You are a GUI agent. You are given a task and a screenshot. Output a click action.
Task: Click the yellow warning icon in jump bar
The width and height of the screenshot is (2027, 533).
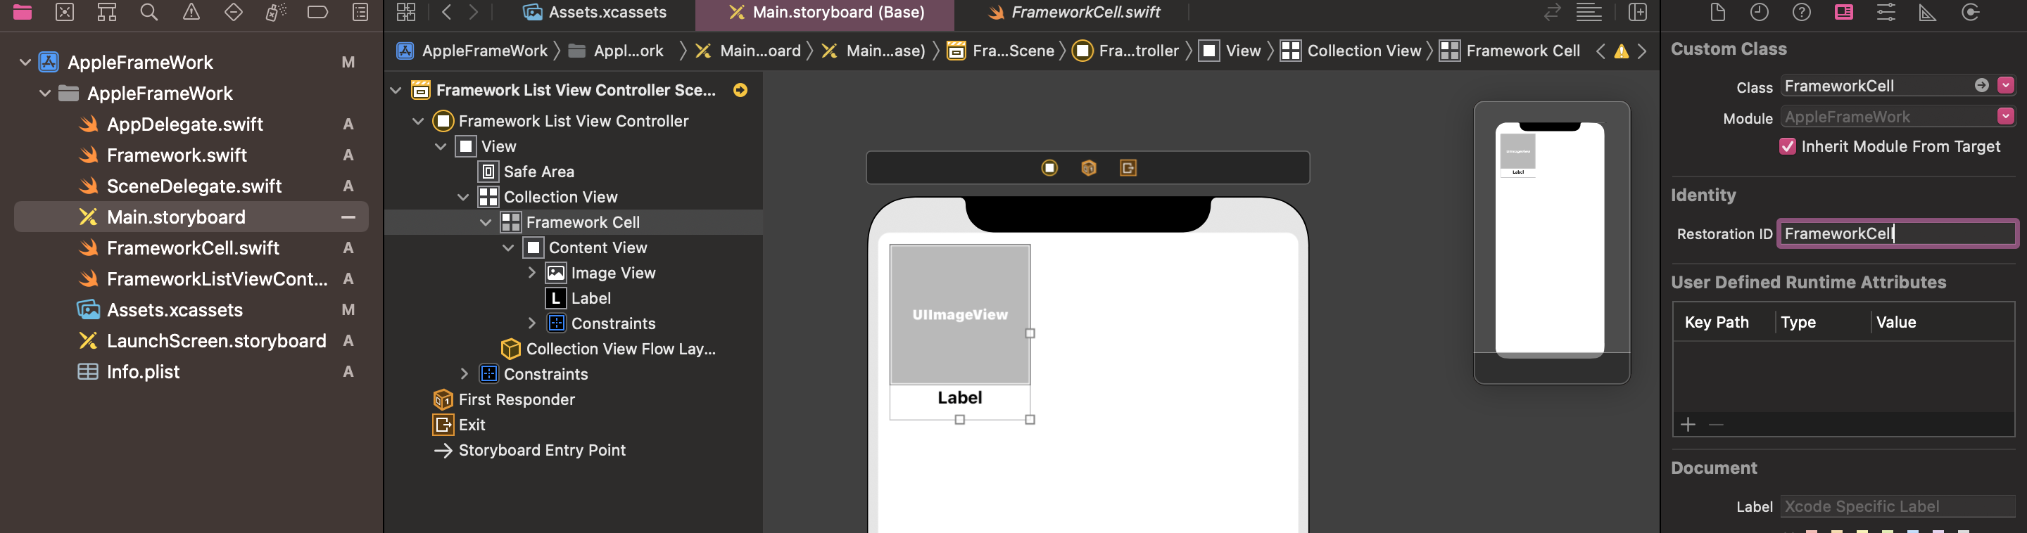[1622, 51]
